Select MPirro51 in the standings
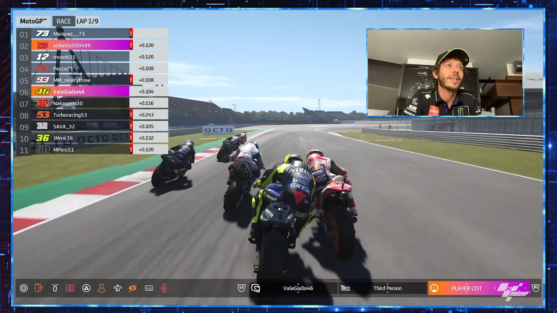The width and height of the screenshot is (557, 313). click(x=92, y=149)
